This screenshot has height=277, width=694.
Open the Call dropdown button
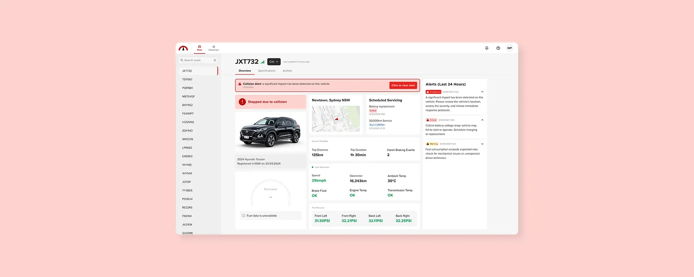click(274, 61)
